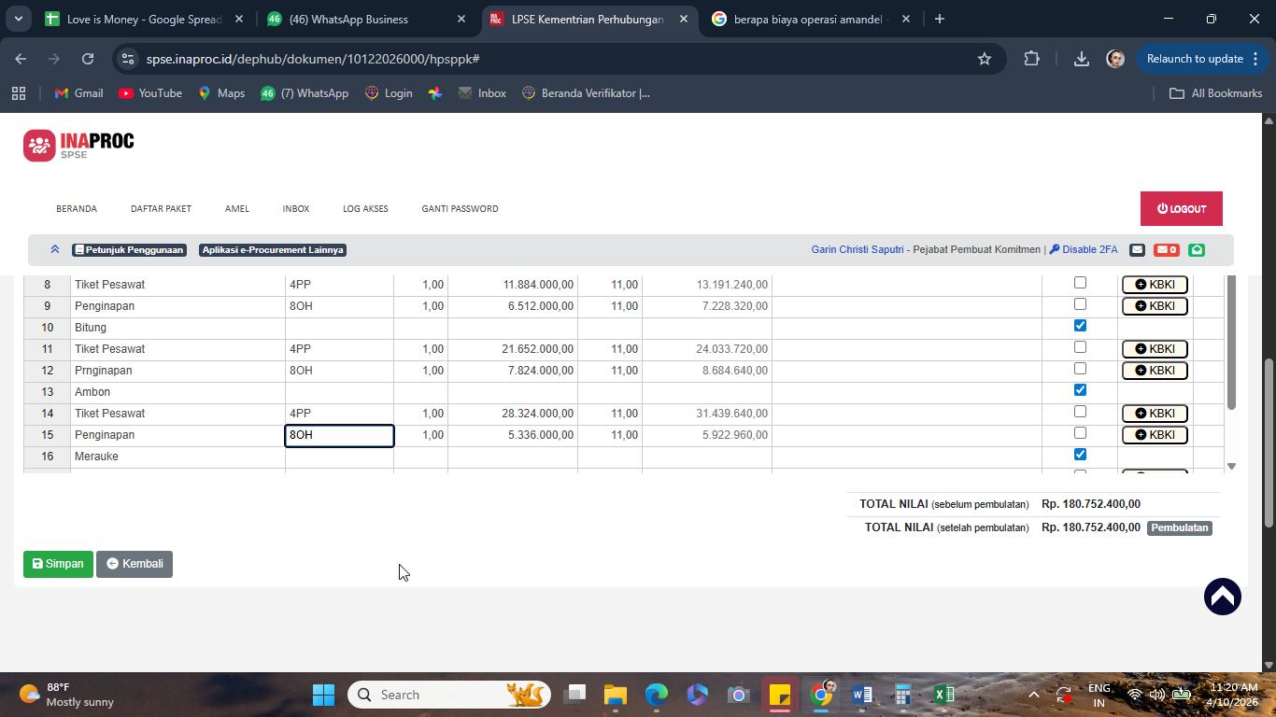Click the scroll-to-top round arrow icon
This screenshot has width=1276, height=717.
tap(1222, 597)
